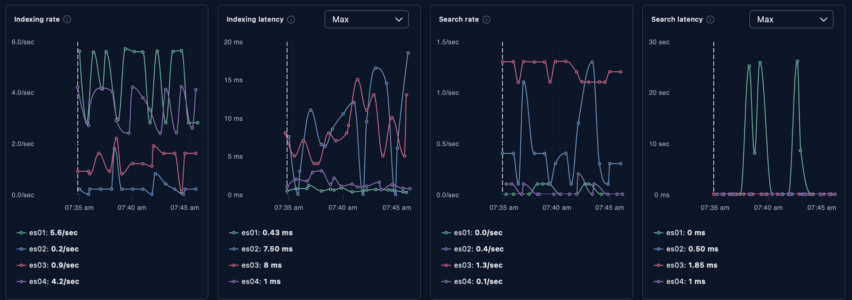This screenshot has height=300, width=852.
Task: Click the Indexing rate info icon
Action: tap(67, 19)
